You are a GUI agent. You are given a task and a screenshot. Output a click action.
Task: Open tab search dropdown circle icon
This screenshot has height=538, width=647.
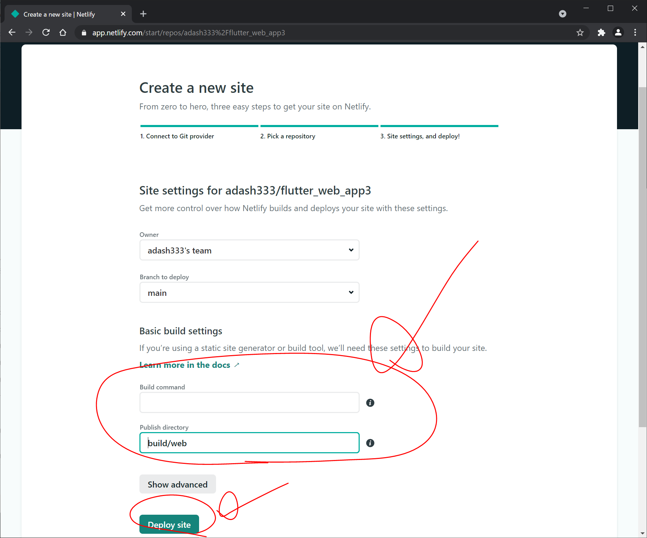pyautogui.click(x=563, y=14)
